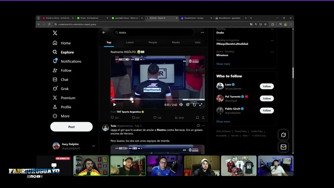
Task: Open options for Drake trend
Action: click(x=272, y=29)
